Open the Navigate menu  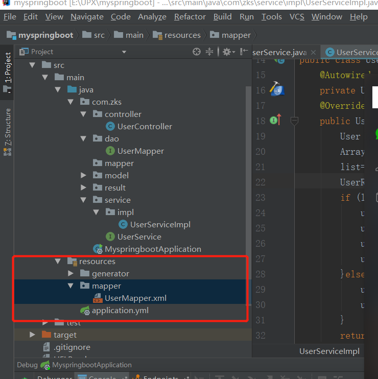click(87, 17)
